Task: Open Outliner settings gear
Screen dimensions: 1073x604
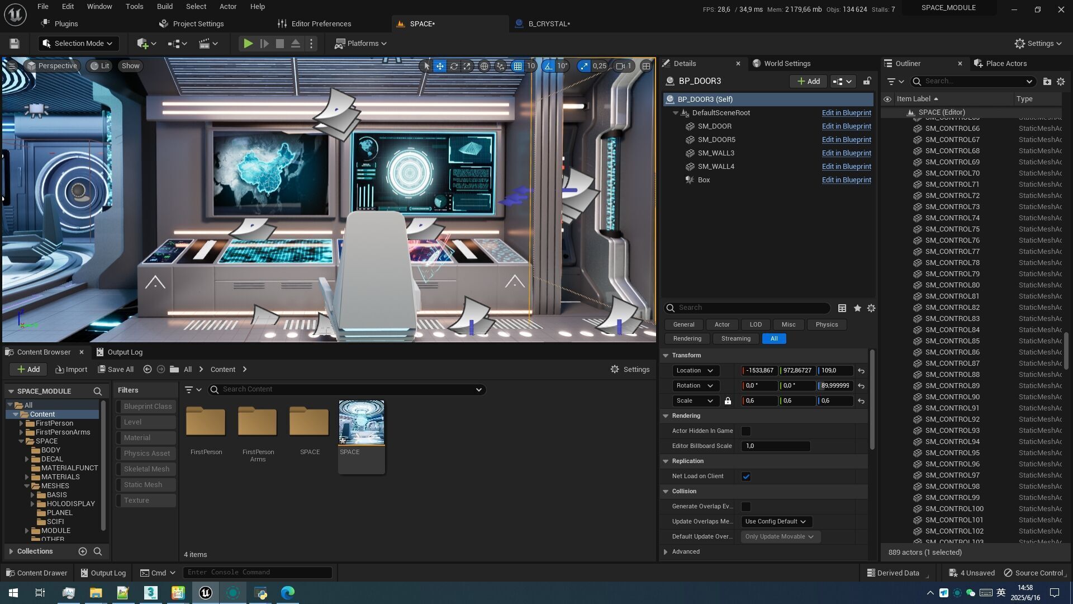Action: point(1061,82)
